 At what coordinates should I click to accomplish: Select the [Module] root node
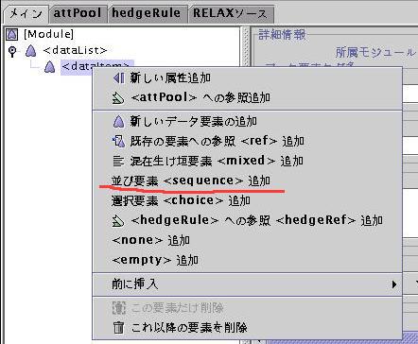(48, 34)
